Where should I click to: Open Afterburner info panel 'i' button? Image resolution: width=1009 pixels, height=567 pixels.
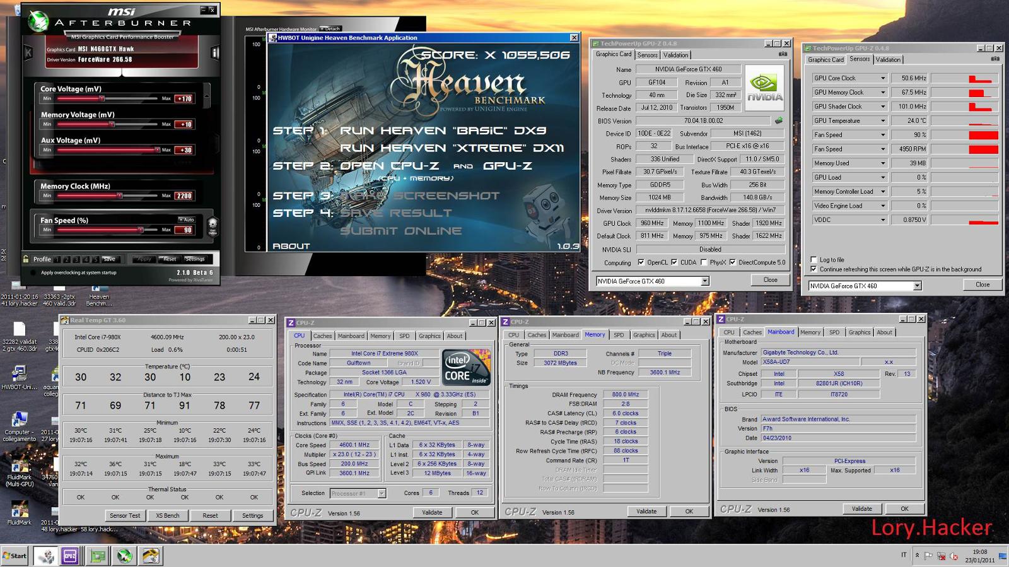215,53
